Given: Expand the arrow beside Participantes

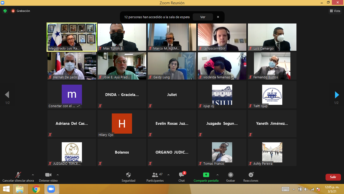Looking at the screenshot, I should [x=168, y=175].
